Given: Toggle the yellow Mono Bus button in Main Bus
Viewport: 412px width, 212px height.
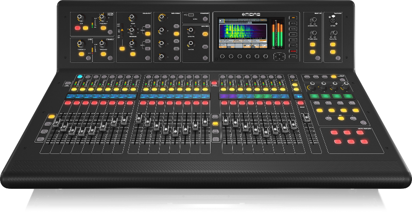Looking at the screenshot, I should [205, 33].
